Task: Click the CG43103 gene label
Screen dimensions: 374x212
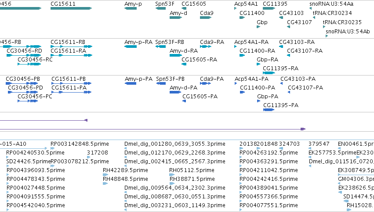Action: tap(291, 13)
